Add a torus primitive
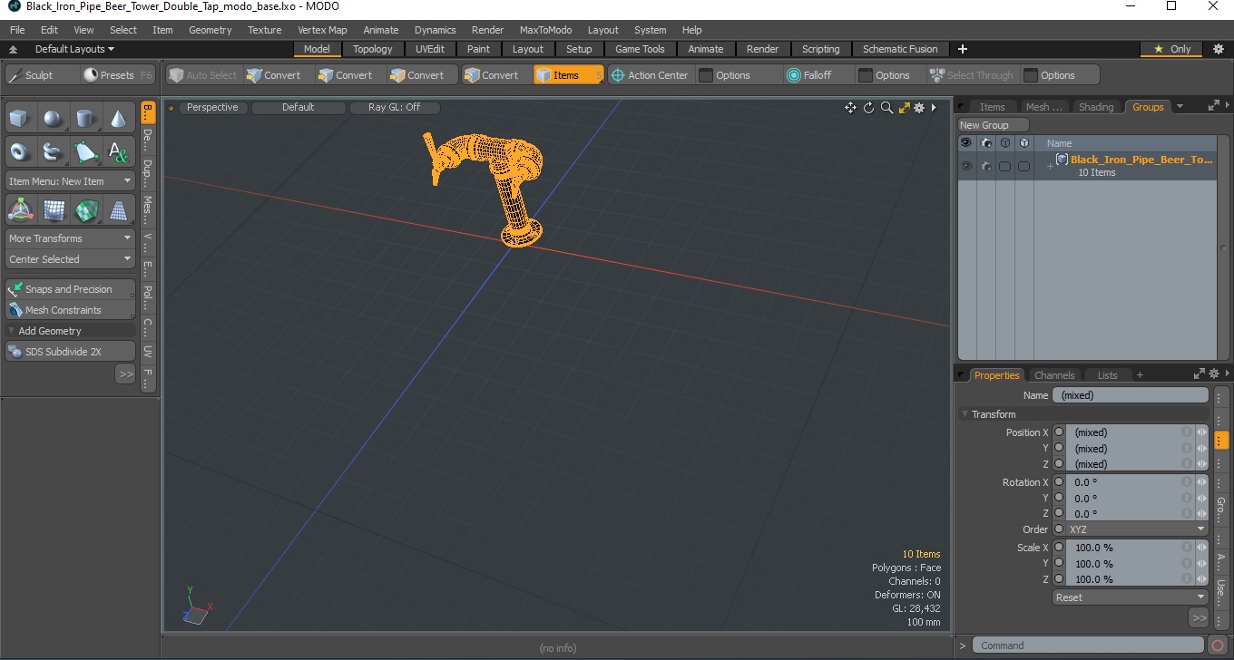 click(x=20, y=151)
